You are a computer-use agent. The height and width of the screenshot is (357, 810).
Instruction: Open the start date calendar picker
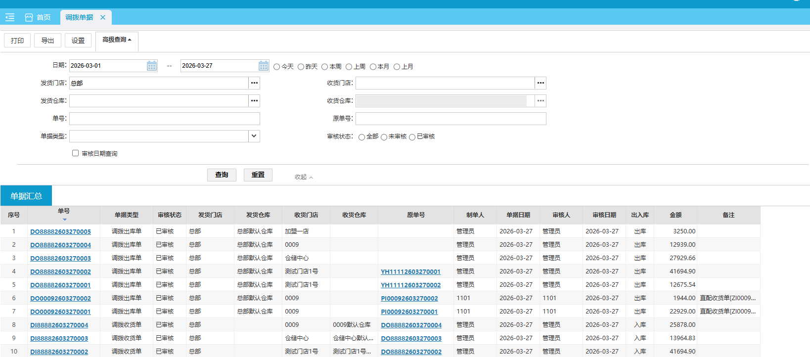coord(151,66)
